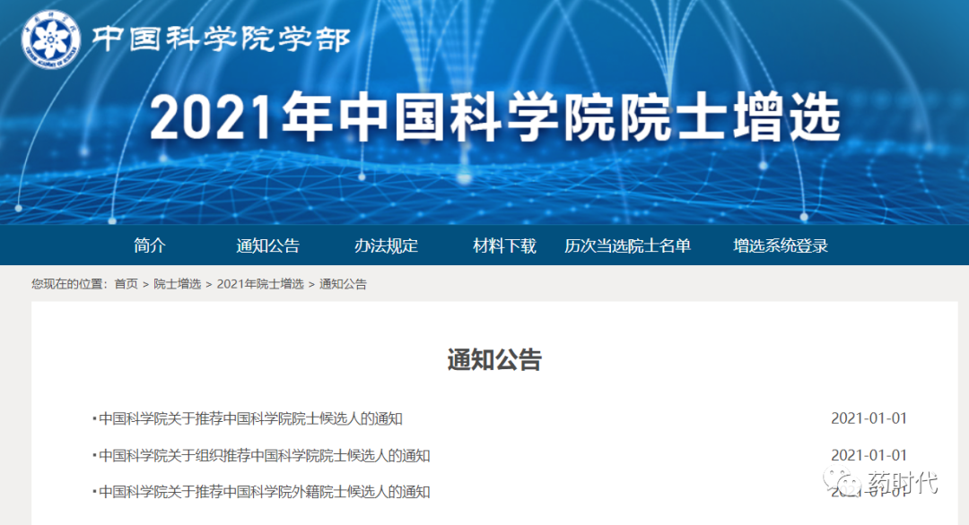Click the 2021年中国科学院院士增选 banner title
This screenshot has height=525, width=969.
495,117
